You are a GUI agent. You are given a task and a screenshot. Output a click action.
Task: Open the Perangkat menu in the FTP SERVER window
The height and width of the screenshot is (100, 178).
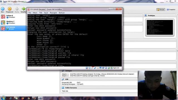pos(53,13)
